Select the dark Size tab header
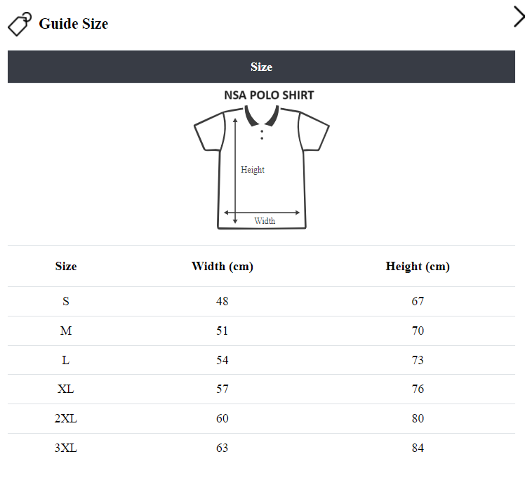This screenshot has width=525, height=480. [261, 67]
